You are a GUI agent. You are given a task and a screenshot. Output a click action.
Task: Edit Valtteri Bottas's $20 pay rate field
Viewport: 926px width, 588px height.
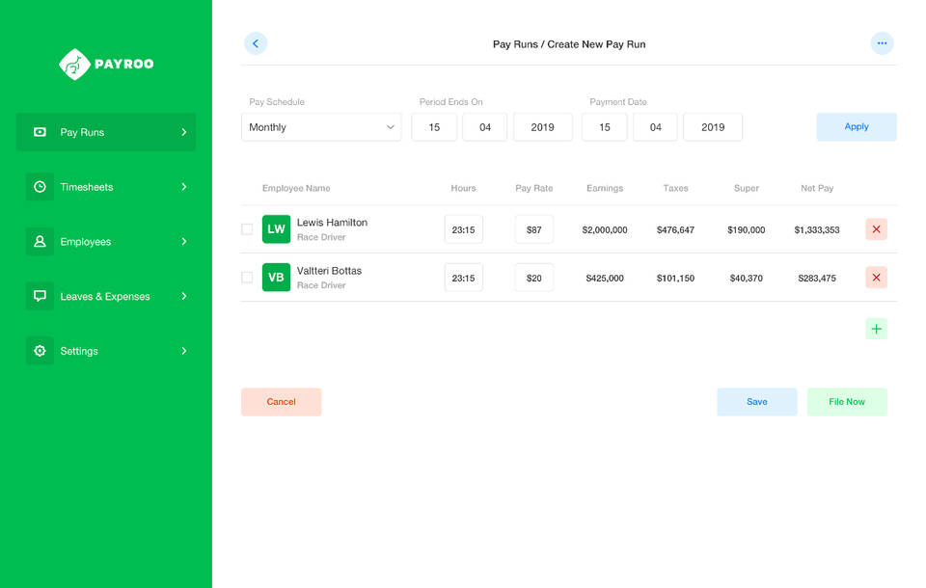[x=533, y=278]
